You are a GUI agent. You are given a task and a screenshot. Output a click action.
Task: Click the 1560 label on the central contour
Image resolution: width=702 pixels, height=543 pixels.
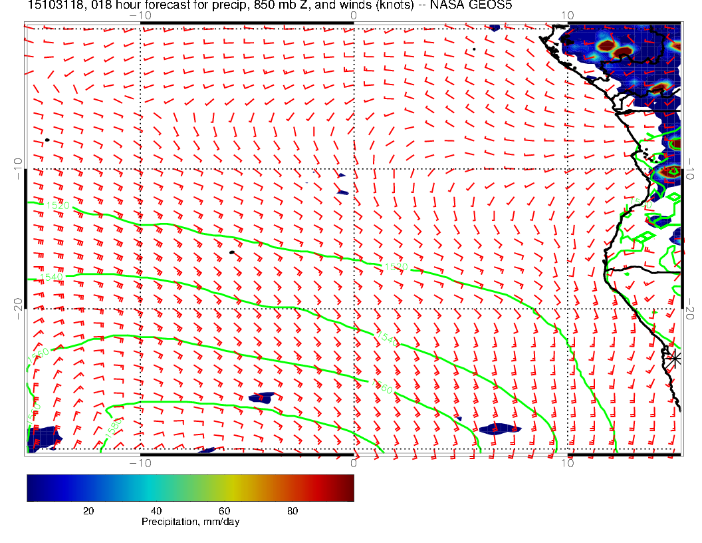[x=384, y=388]
